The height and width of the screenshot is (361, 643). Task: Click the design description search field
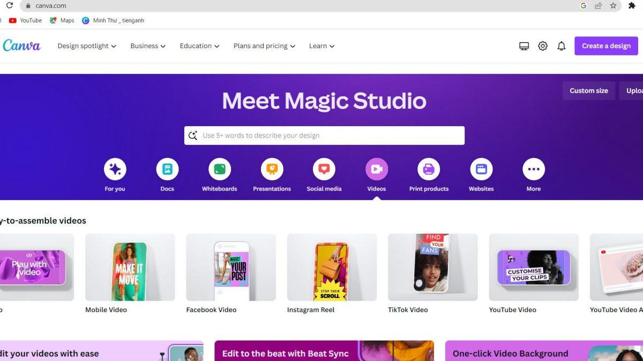324,135
